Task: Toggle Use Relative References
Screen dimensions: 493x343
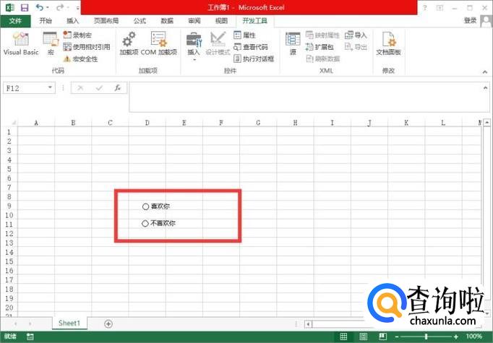Action: point(87,47)
